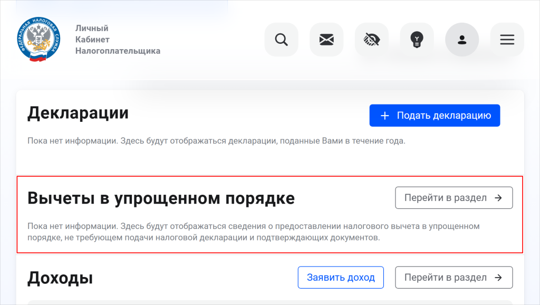Click the «Заявить доход» button
Screen dimensions: 540x305
coord(341,278)
